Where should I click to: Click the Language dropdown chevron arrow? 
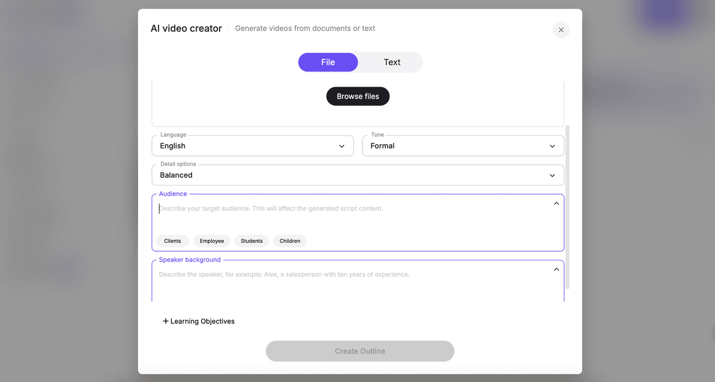pos(342,146)
